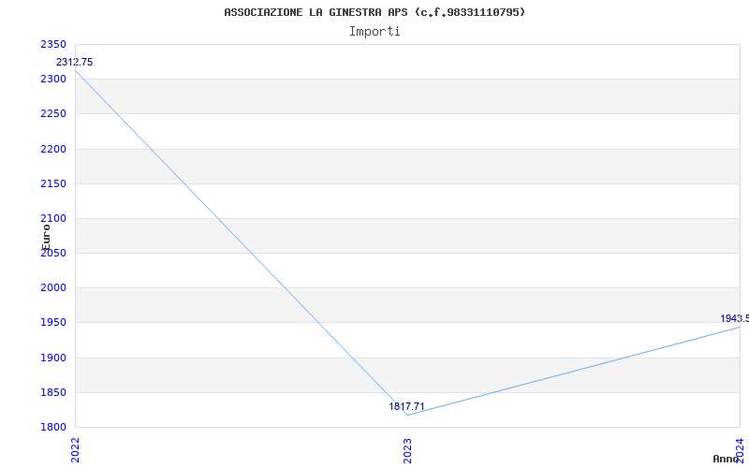Click the 2022 x-axis year label

point(76,450)
